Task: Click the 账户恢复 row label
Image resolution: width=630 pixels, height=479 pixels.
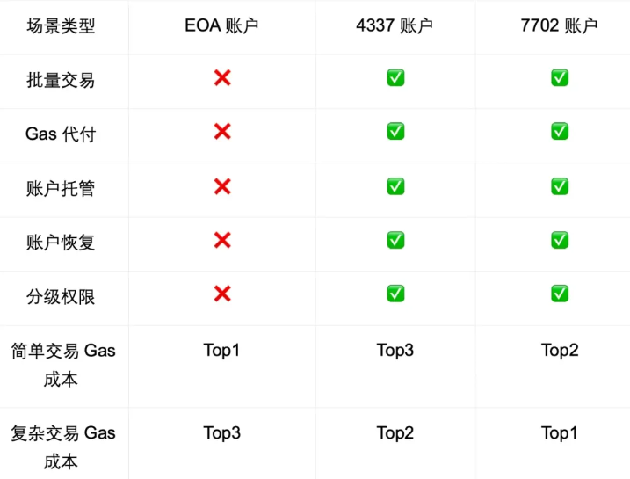Action: pyautogui.click(x=61, y=242)
